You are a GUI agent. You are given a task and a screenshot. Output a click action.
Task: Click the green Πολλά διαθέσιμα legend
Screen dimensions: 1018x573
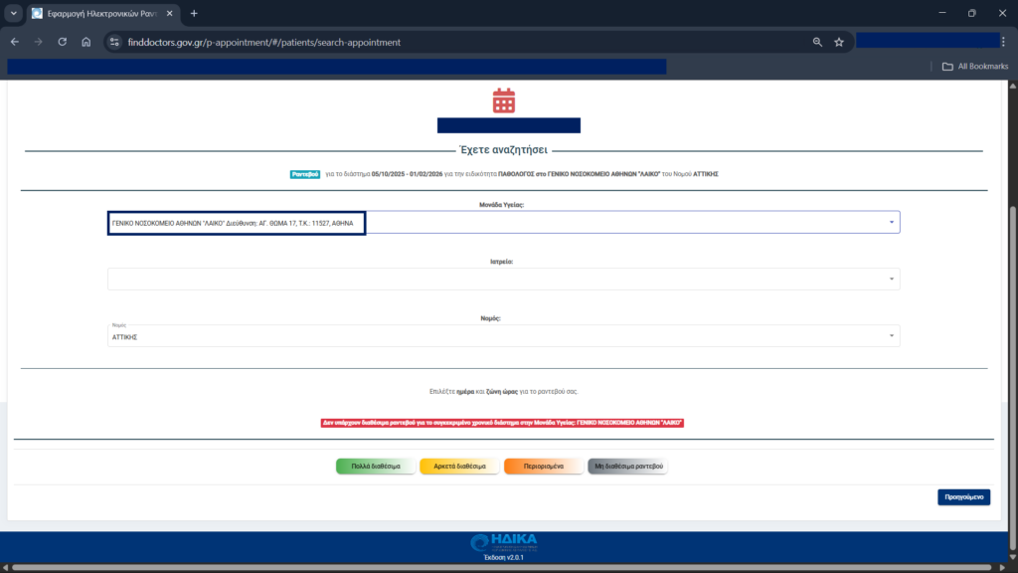[x=375, y=466]
